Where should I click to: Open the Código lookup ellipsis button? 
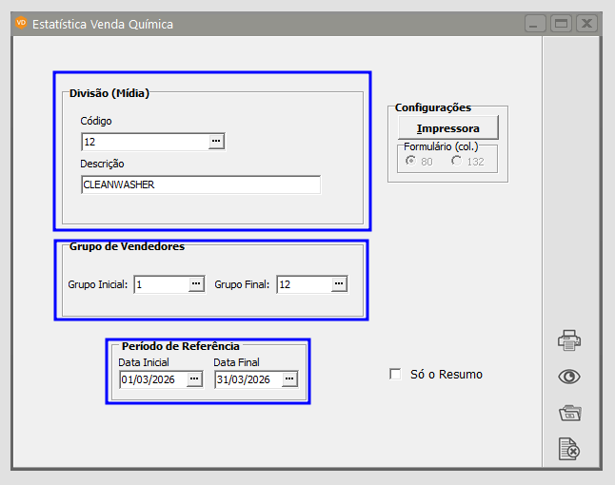[x=216, y=142]
